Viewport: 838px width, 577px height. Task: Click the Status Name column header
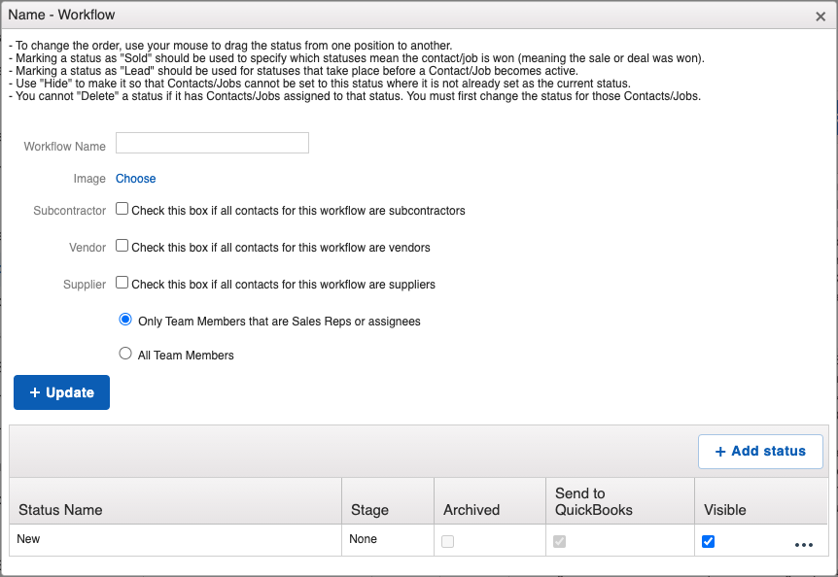(60, 509)
